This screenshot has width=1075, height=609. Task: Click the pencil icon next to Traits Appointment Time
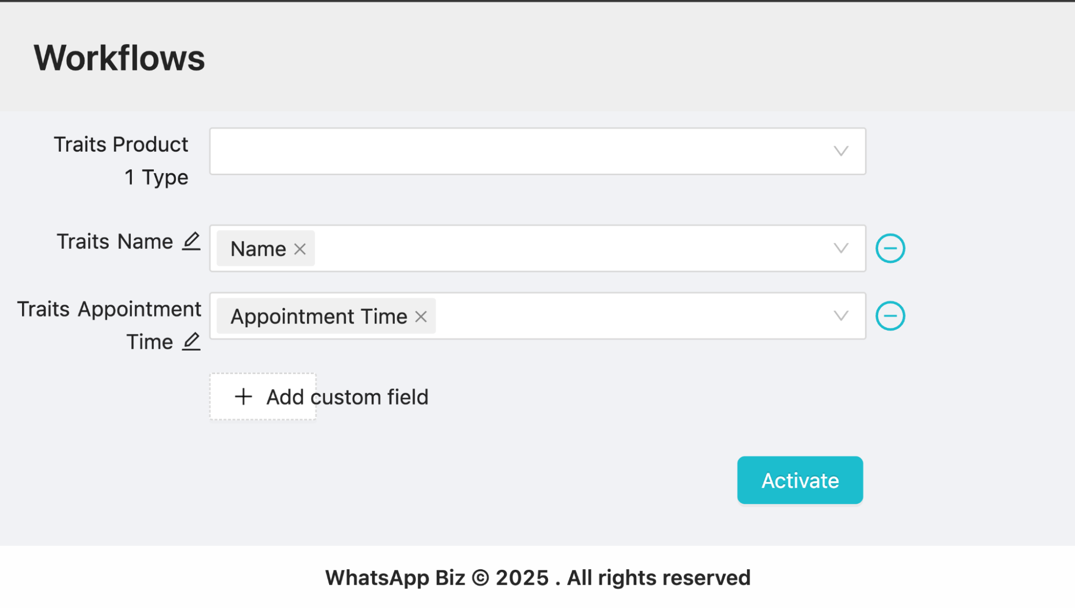(191, 341)
